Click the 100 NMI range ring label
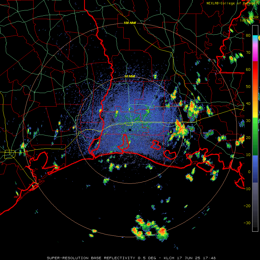260x260 pixels. [130, 23]
